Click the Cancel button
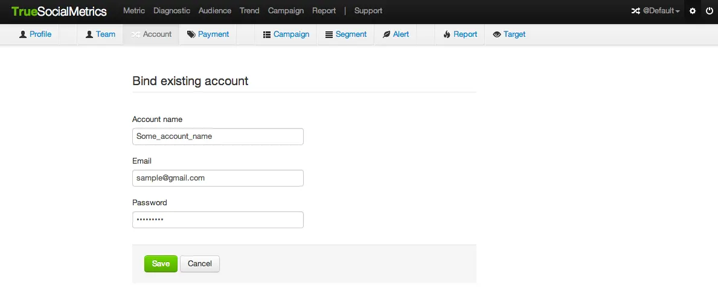The width and height of the screenshot is (718, 288). tap(200, 264)
